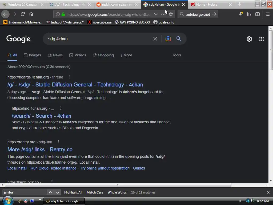
Task: Open the Index of /~dartz/isos/ bookmark
Action: (65, 22)
